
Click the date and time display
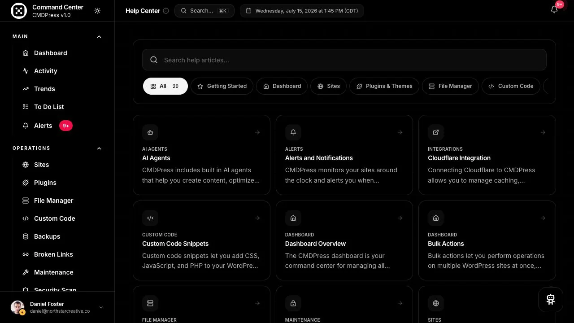click(x=302, y=11)
